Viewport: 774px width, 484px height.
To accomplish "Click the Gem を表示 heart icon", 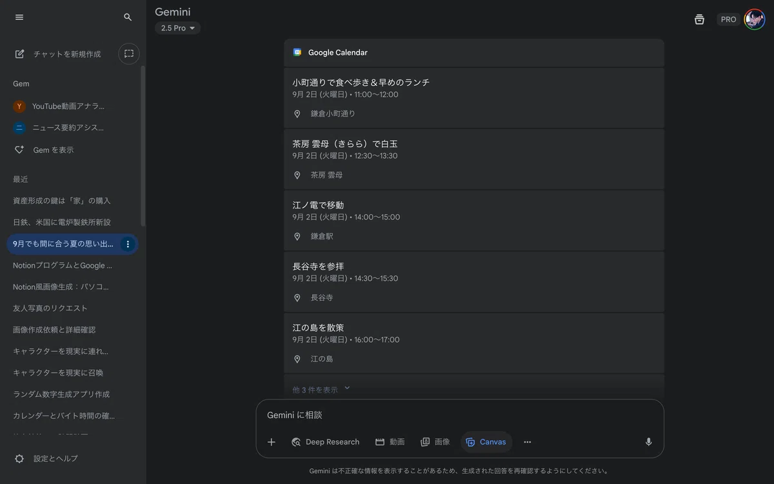I will click(19, 150).
